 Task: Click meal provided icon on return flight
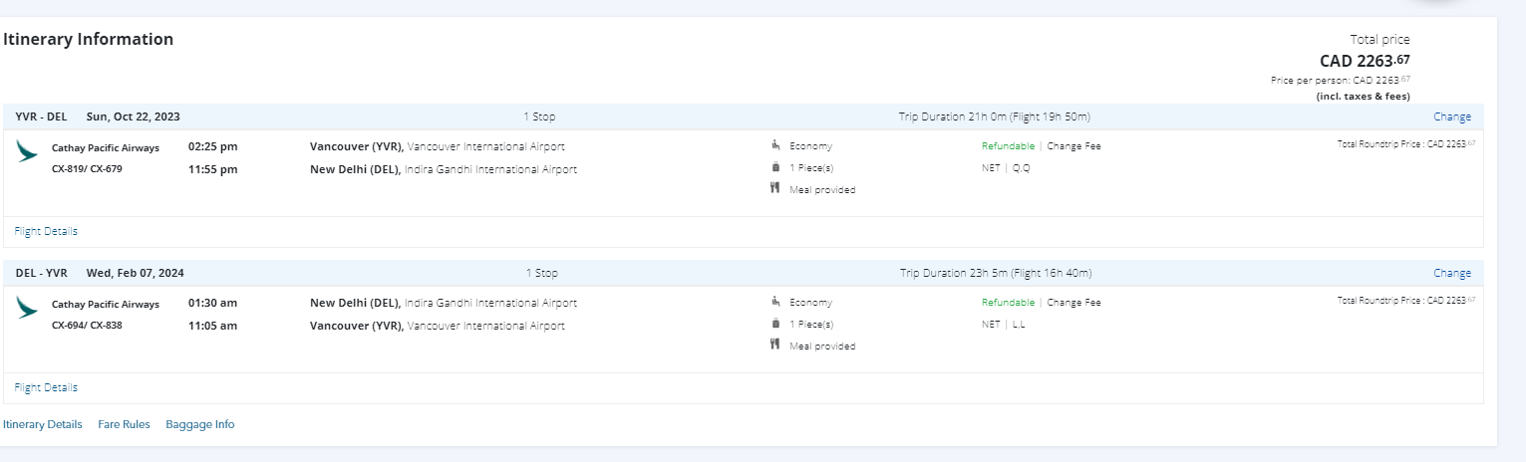[774, 346]
